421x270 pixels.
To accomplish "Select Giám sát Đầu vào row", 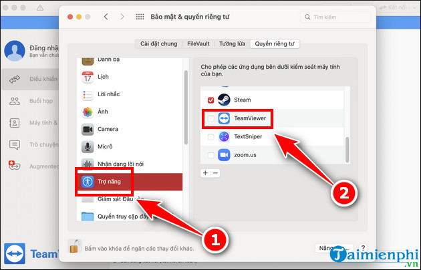I will [x=130, y=199].
